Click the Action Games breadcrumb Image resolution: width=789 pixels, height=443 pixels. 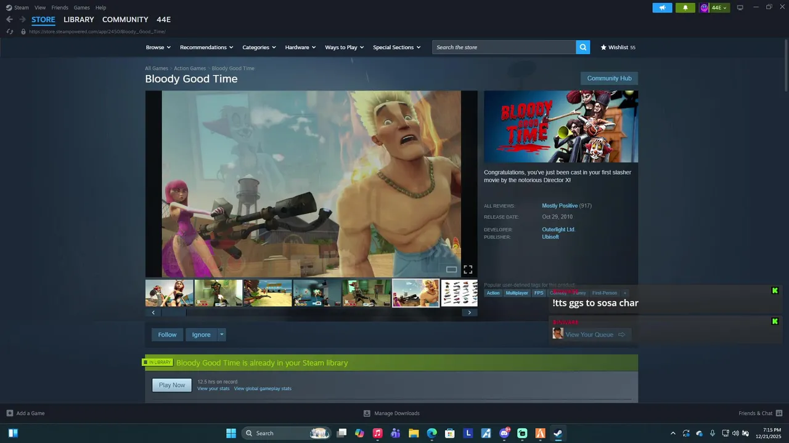pyautogui.click(x=190, y=68)
